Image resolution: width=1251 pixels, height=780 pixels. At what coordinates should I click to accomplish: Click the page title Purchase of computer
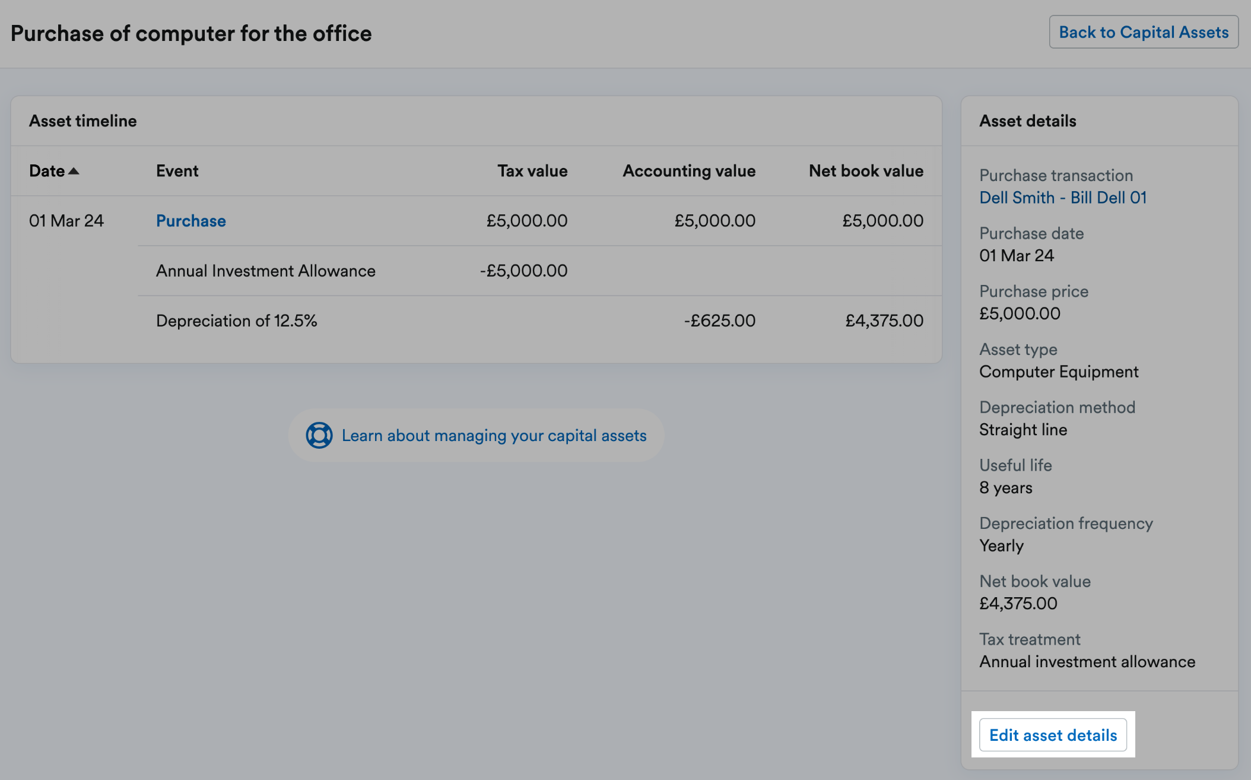click(x=191, y=33)
